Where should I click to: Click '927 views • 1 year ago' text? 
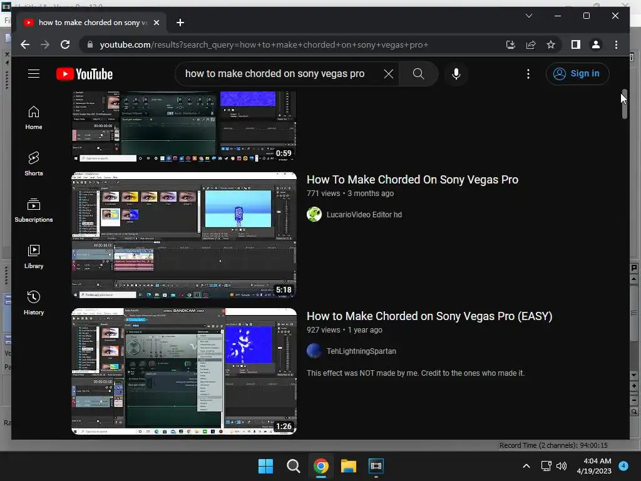[x=345, y=330]
